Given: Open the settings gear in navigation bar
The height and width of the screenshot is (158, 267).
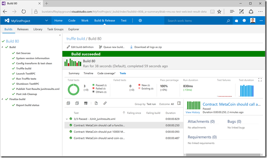Looking at the screenshot, I should (x=140, y=21).
